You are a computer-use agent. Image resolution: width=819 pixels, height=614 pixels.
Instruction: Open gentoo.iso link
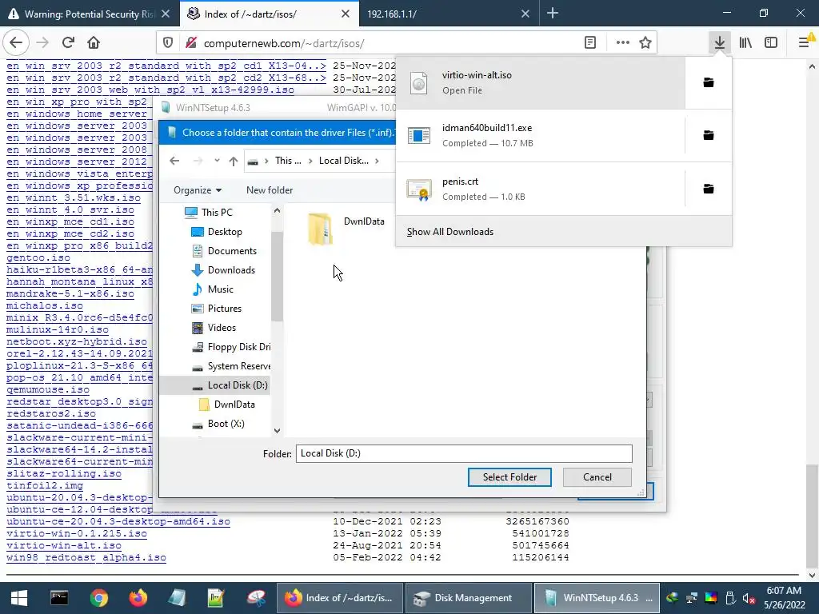[38, 258]
